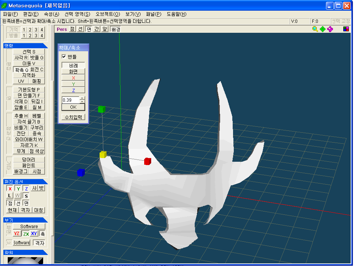Screen dimensions: 354x266
Task: Click the light source sphere preview
Action: click(25, 261)
